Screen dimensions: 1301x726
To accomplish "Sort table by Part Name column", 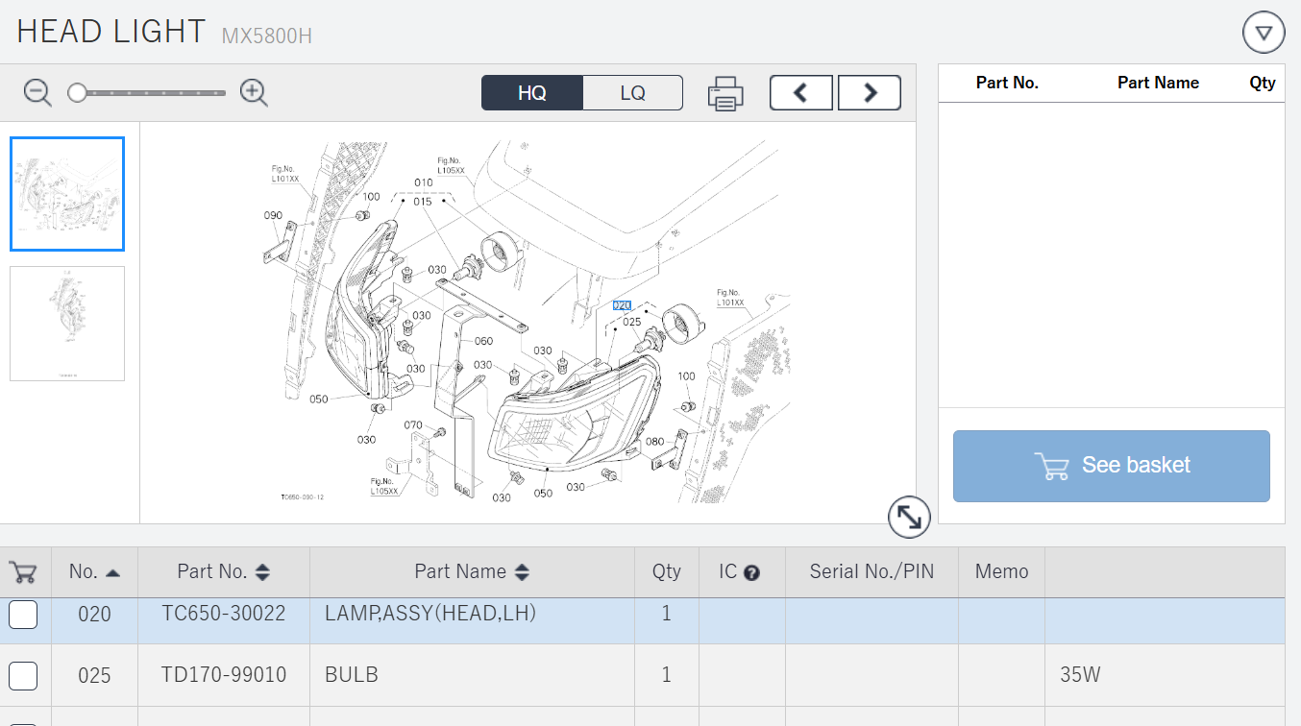I will [x=522, y=572].
